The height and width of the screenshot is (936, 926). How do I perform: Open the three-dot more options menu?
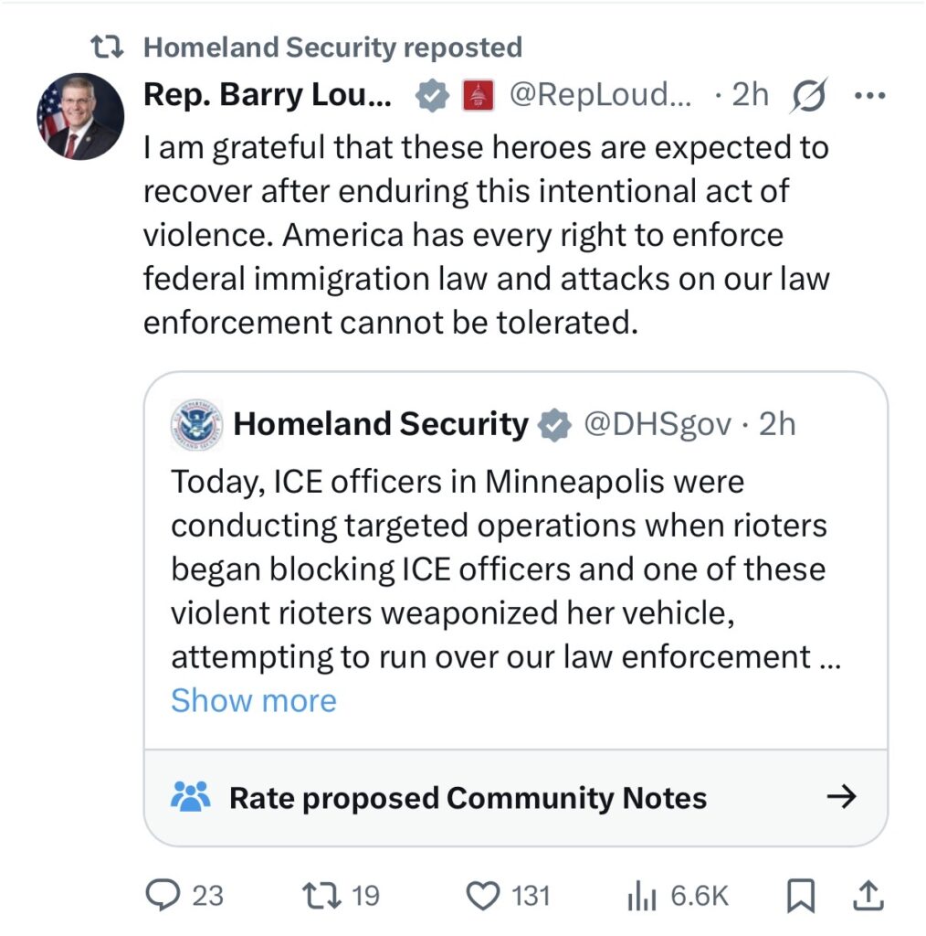tap(868, 95)
